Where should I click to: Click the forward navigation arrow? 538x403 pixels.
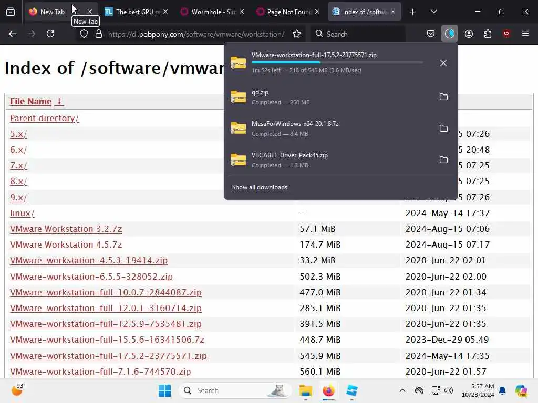(32, 34)
